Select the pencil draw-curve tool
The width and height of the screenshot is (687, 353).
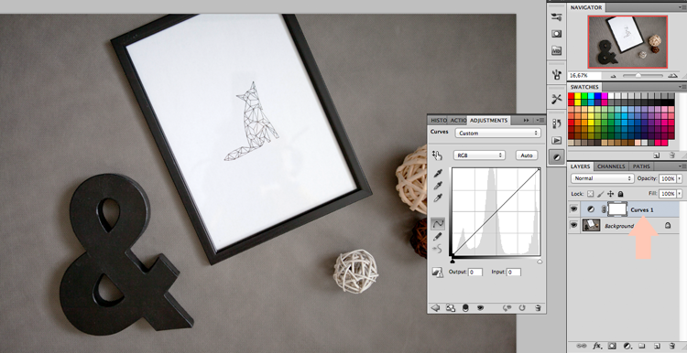[x=437, y=236]
